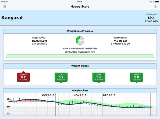
Task: Click PREDICTED FINISH LINE: SEP text
Action: click(80, 52)
